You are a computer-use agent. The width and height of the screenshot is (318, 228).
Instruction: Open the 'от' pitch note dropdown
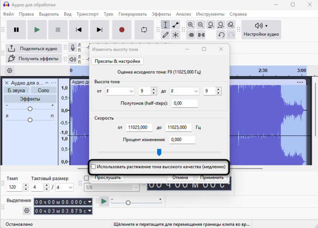click(120, 91)
